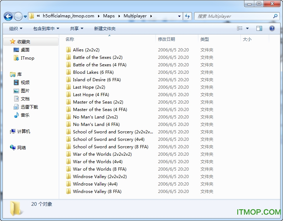Screen dimensions: 283x221
Task: Click the Computer icon in navigation pane
Action: pyautogui.click(x=13, y=131)
